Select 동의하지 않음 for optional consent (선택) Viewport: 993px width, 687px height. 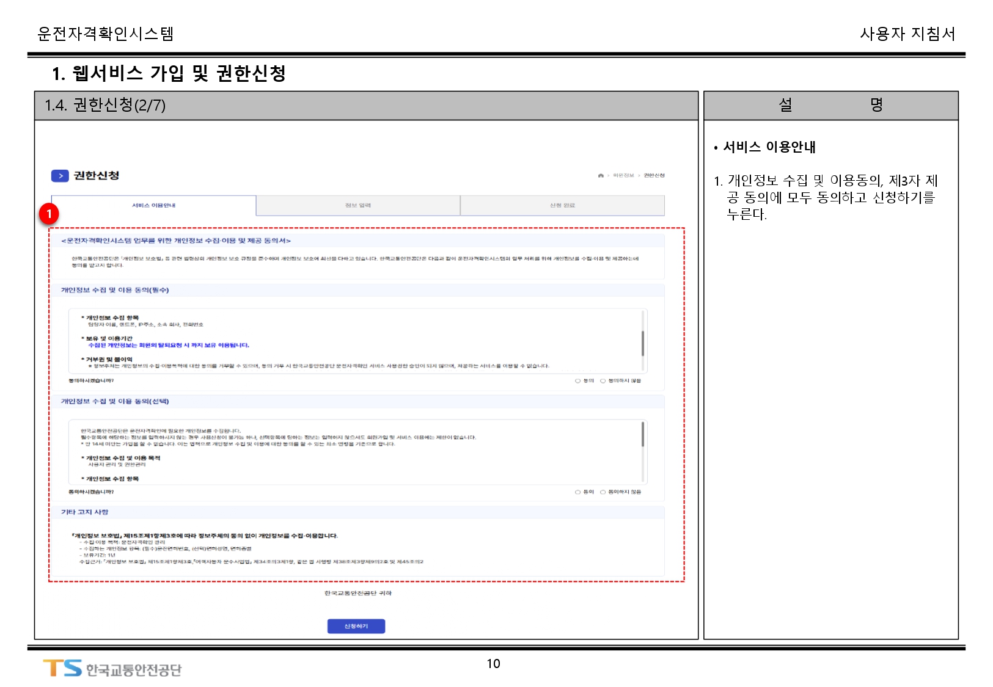point(603,492)
